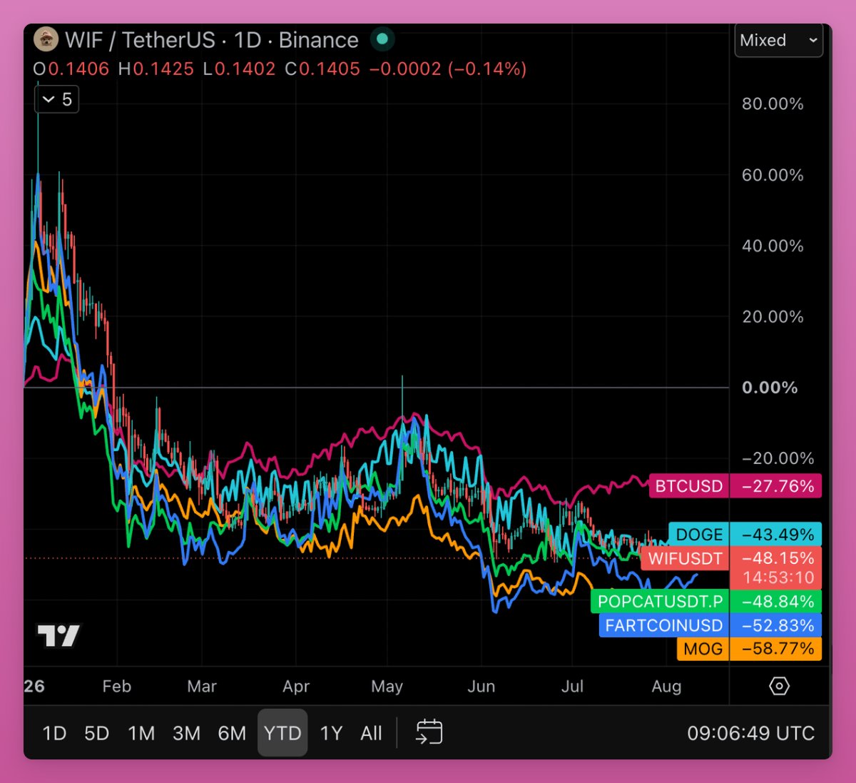Click the −48.84% POPCAT value tag
The image size is (856, 783).
point(777,602)
